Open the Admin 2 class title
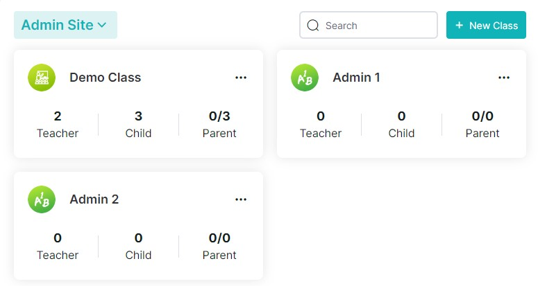 tap(94, 199)
